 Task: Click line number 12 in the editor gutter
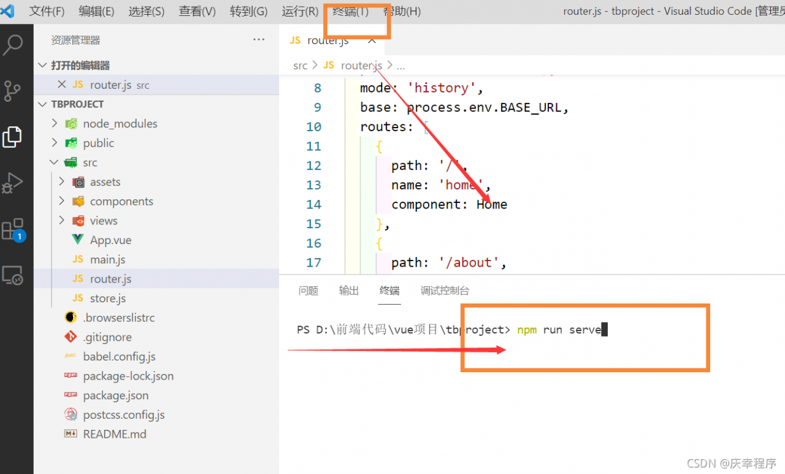coord(313,166)
